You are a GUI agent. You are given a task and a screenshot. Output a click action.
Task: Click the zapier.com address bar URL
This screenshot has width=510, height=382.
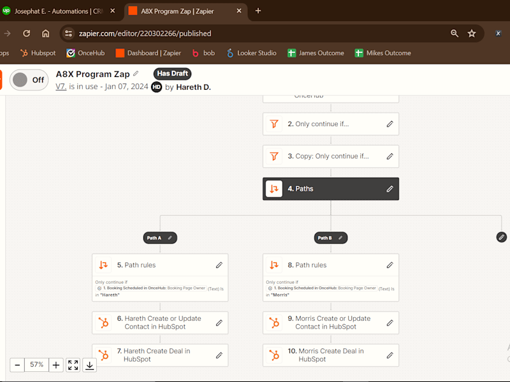pyautogui.click(x=145, y=34)
